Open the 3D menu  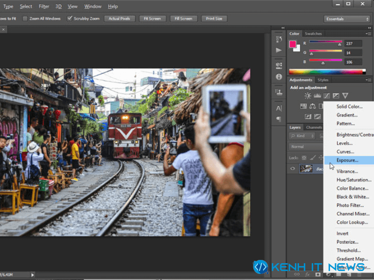click(58, 7)
